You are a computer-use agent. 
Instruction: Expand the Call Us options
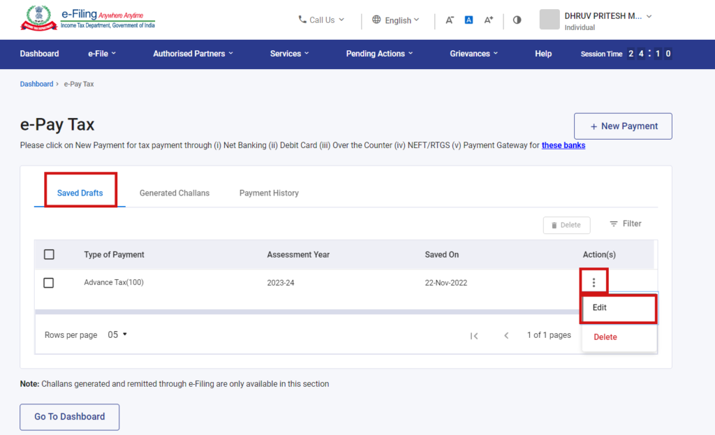(320, 20)
